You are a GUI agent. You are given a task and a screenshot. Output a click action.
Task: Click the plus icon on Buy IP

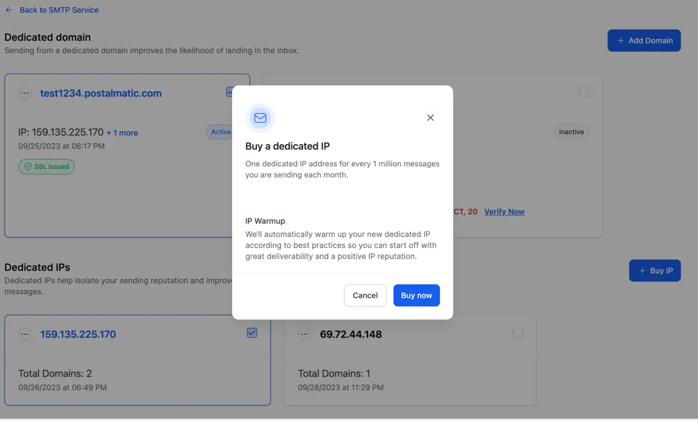[x=642, y=271]
